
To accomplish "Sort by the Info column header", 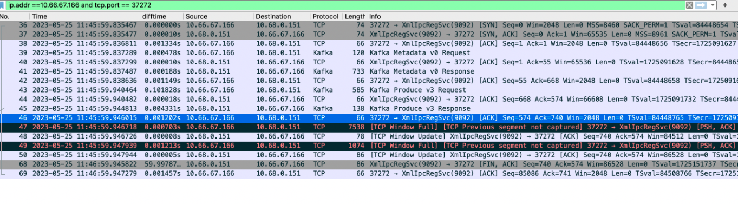I will click(x=552, y=16).
